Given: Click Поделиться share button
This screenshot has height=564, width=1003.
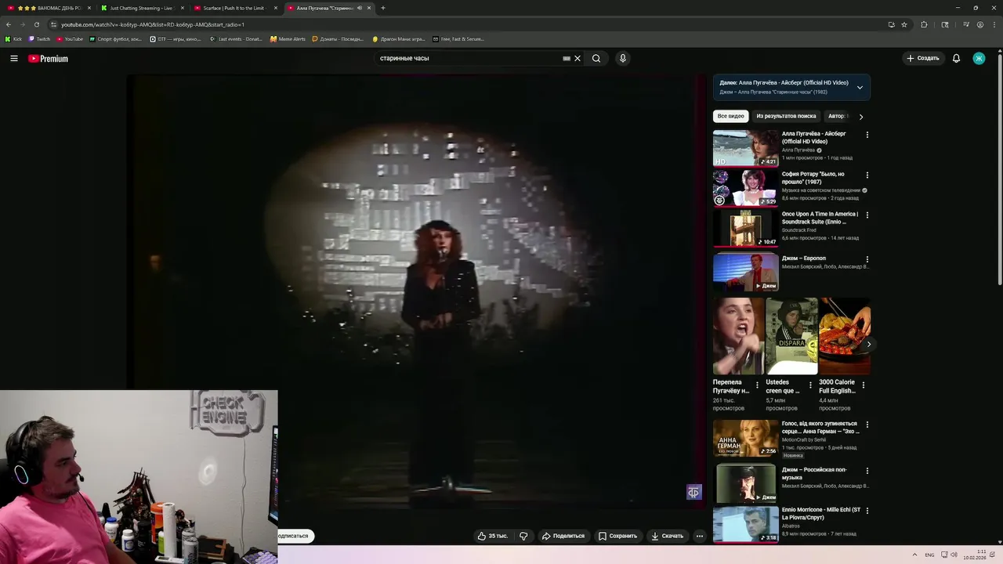Looking at the screenshot, I should click(563, 536).
